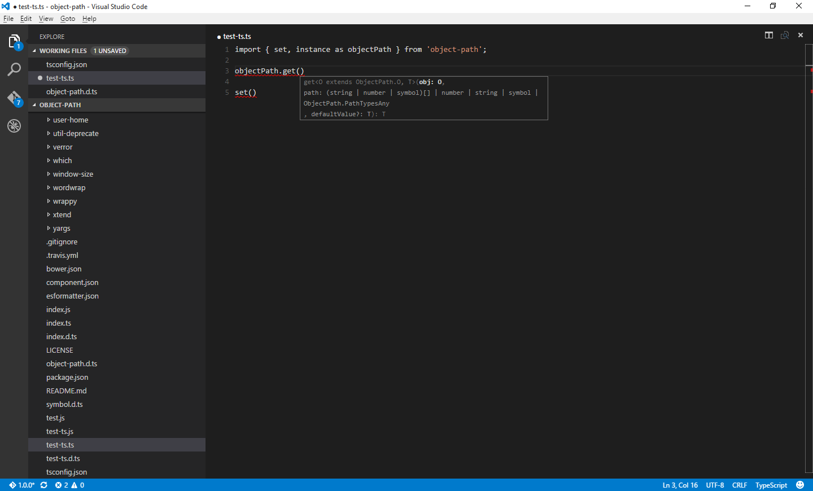Select the test-ts.ts editor tab title
The width and height of the screenshot is (813, 491).
click(x=237, y=36)
